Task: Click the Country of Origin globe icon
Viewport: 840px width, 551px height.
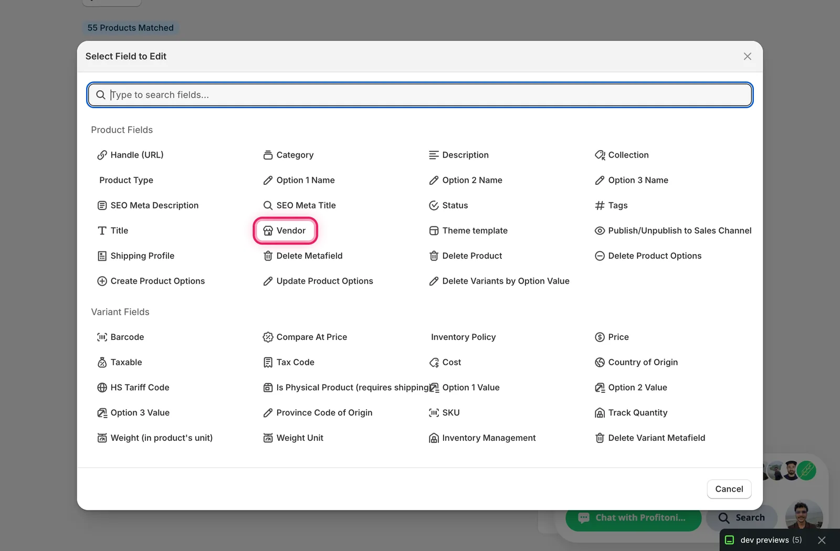Action: click(x=600, y=362)
